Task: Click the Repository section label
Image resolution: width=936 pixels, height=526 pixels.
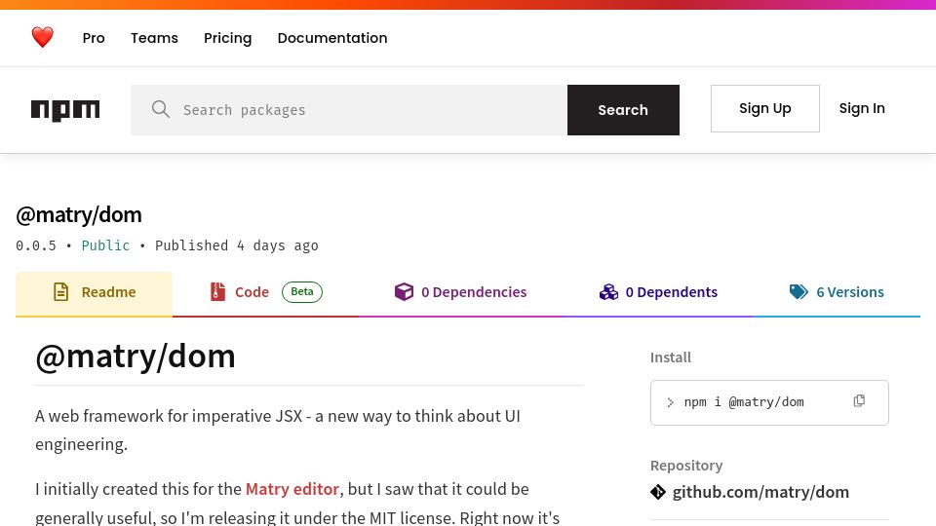Action: coord(686,466)
